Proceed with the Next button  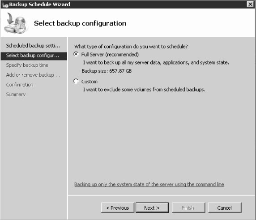(x=152, y=208)
